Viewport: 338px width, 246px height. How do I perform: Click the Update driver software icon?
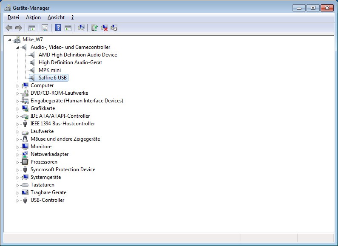(94, 28)
